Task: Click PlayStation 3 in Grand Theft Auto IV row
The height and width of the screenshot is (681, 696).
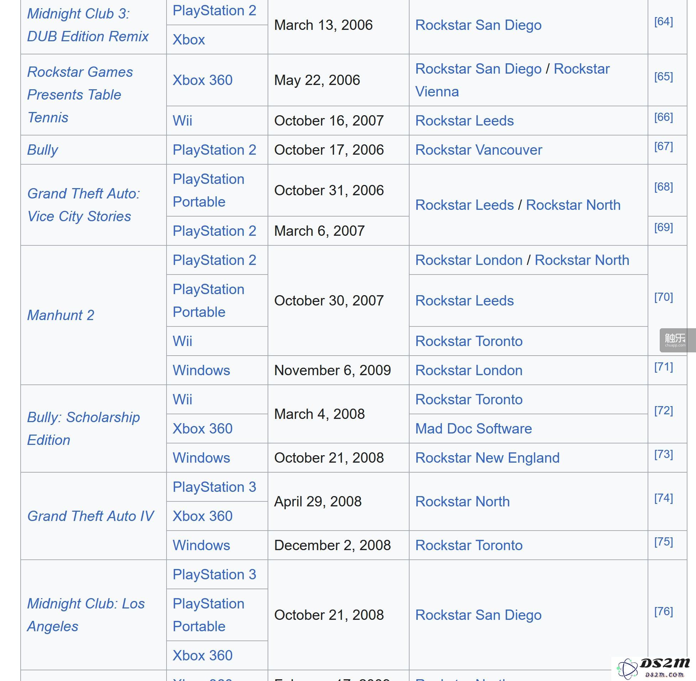Action: point(214,487)
